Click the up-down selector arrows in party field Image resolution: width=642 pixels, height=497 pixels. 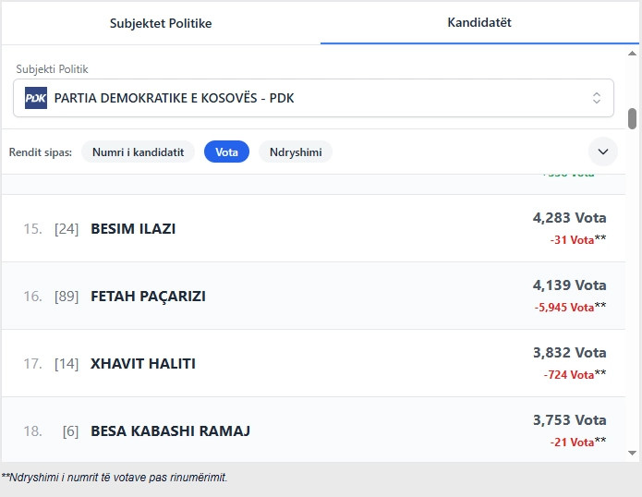coord(596,98)
